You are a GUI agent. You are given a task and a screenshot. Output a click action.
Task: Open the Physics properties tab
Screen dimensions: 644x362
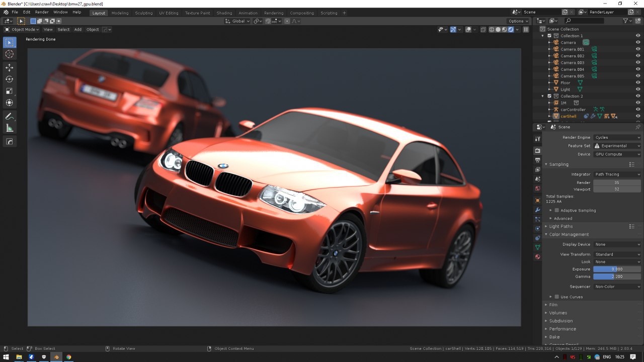537,228
